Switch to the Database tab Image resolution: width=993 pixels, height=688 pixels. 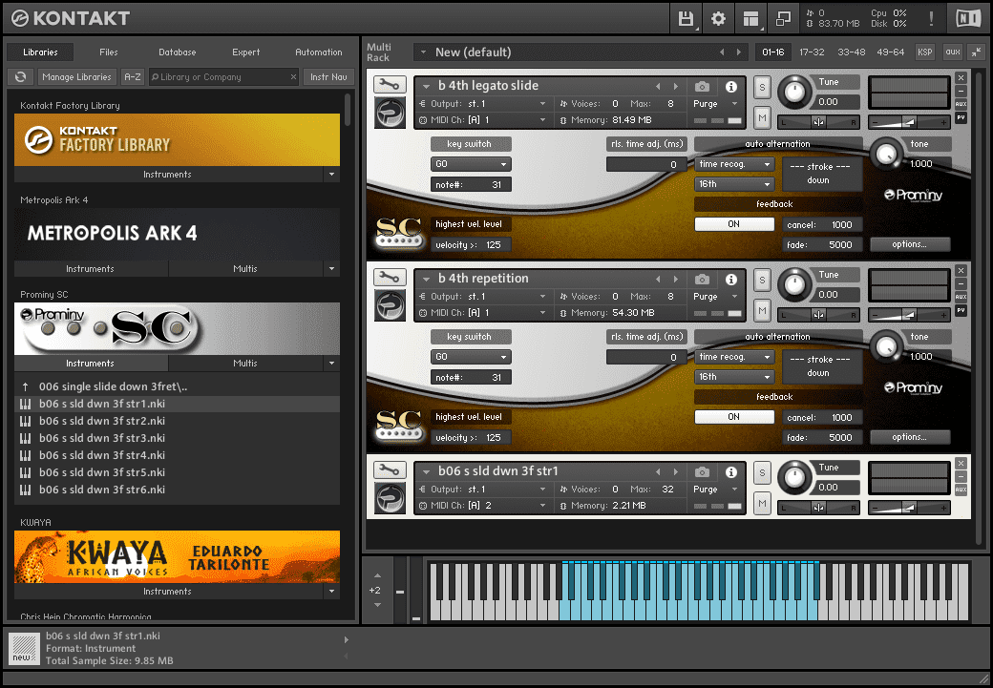point(177,52)
